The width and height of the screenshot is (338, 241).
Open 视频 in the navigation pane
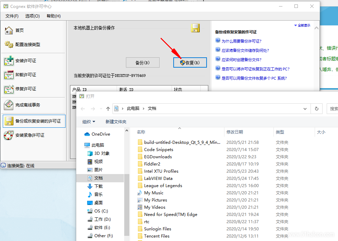click(x=95, y=162)
